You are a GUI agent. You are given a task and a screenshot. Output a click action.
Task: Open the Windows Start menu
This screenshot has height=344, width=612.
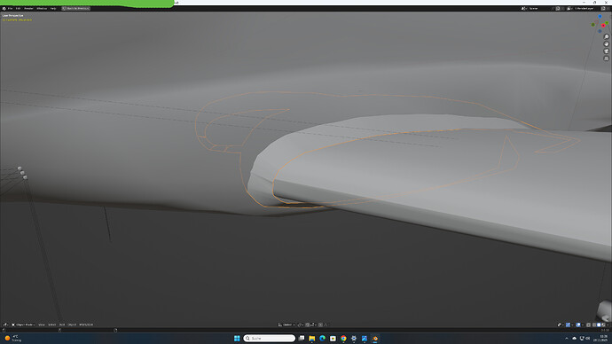coord(237,338)
